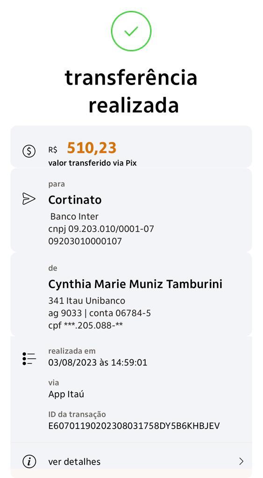
Task: Click the paper plane recipient icon
Action: [x=29, y=199]
